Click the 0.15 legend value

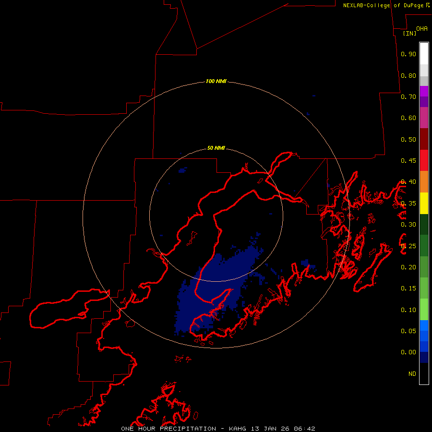(408, 288)
